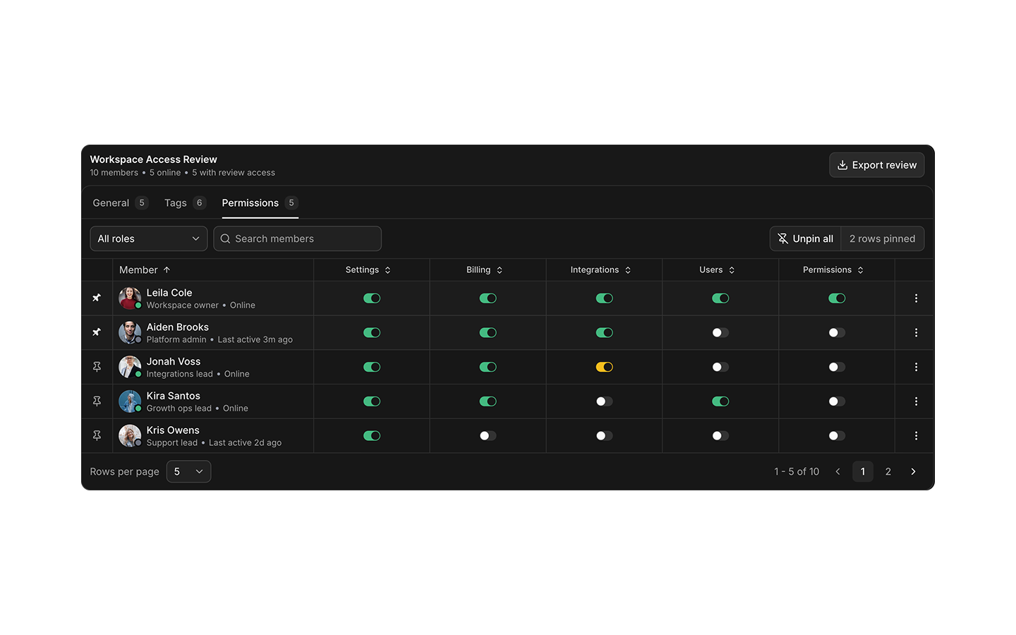Click Kris Owens's avatar

pos(130,436)
